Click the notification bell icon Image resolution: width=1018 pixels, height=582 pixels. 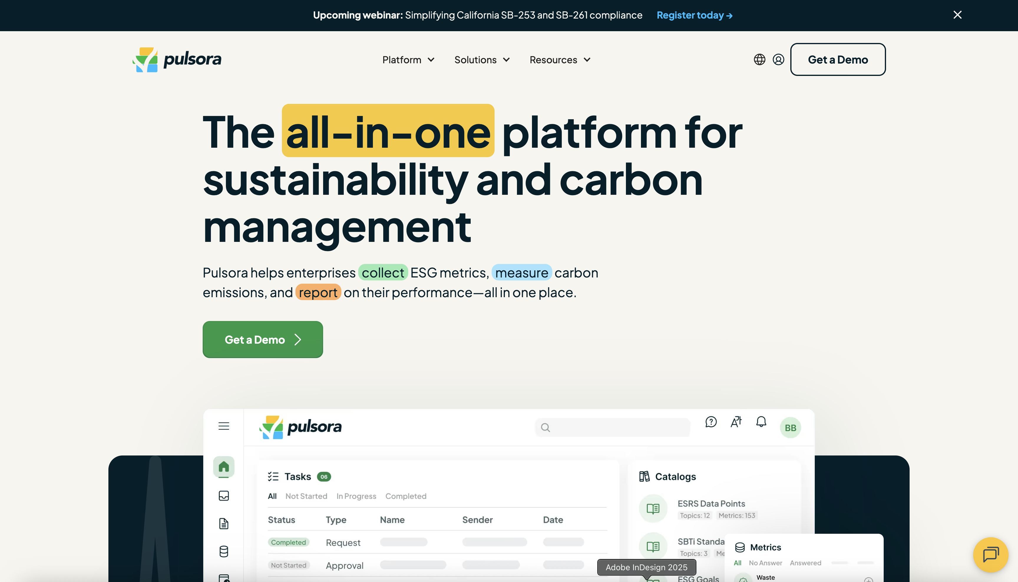pyautogui.click(x=761, y=422)
